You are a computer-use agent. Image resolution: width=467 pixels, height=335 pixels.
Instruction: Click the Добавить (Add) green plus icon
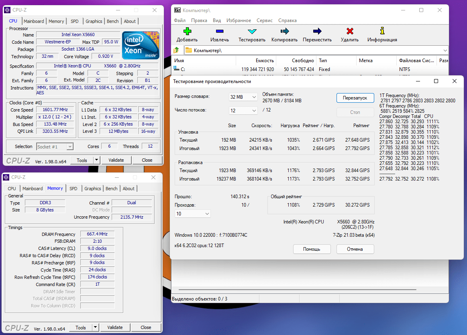(187, 31)
